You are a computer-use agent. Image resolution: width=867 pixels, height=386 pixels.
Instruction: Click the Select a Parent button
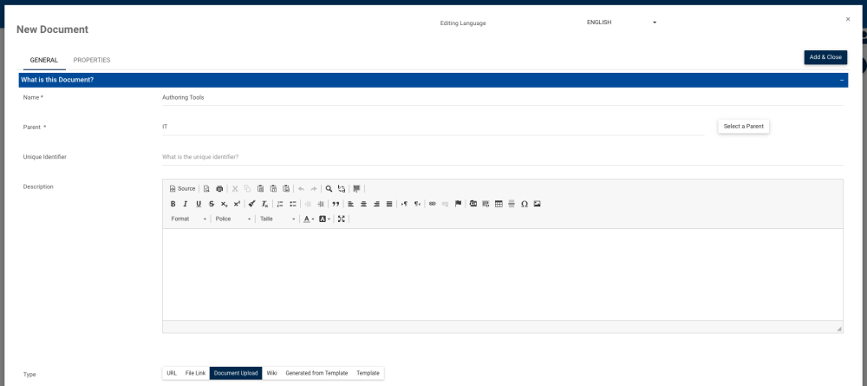743,126
